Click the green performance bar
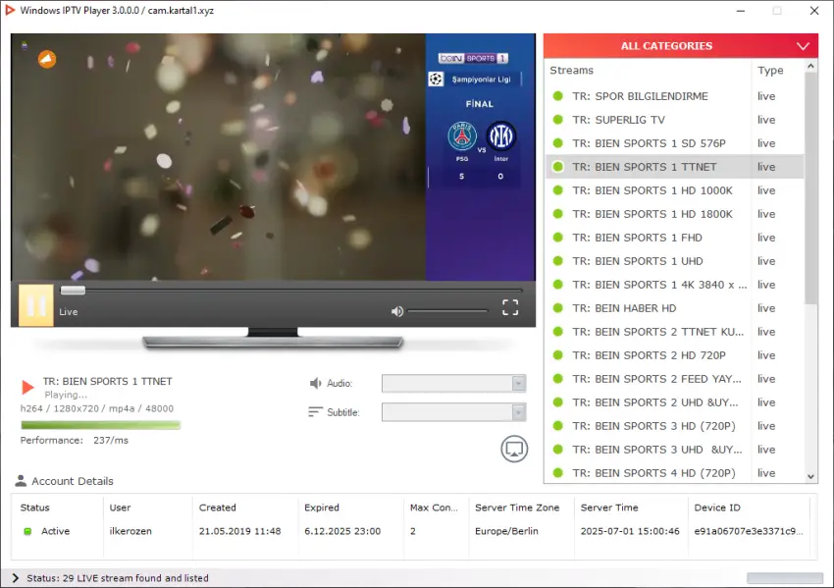834x588 pixels. coord(100,425)
